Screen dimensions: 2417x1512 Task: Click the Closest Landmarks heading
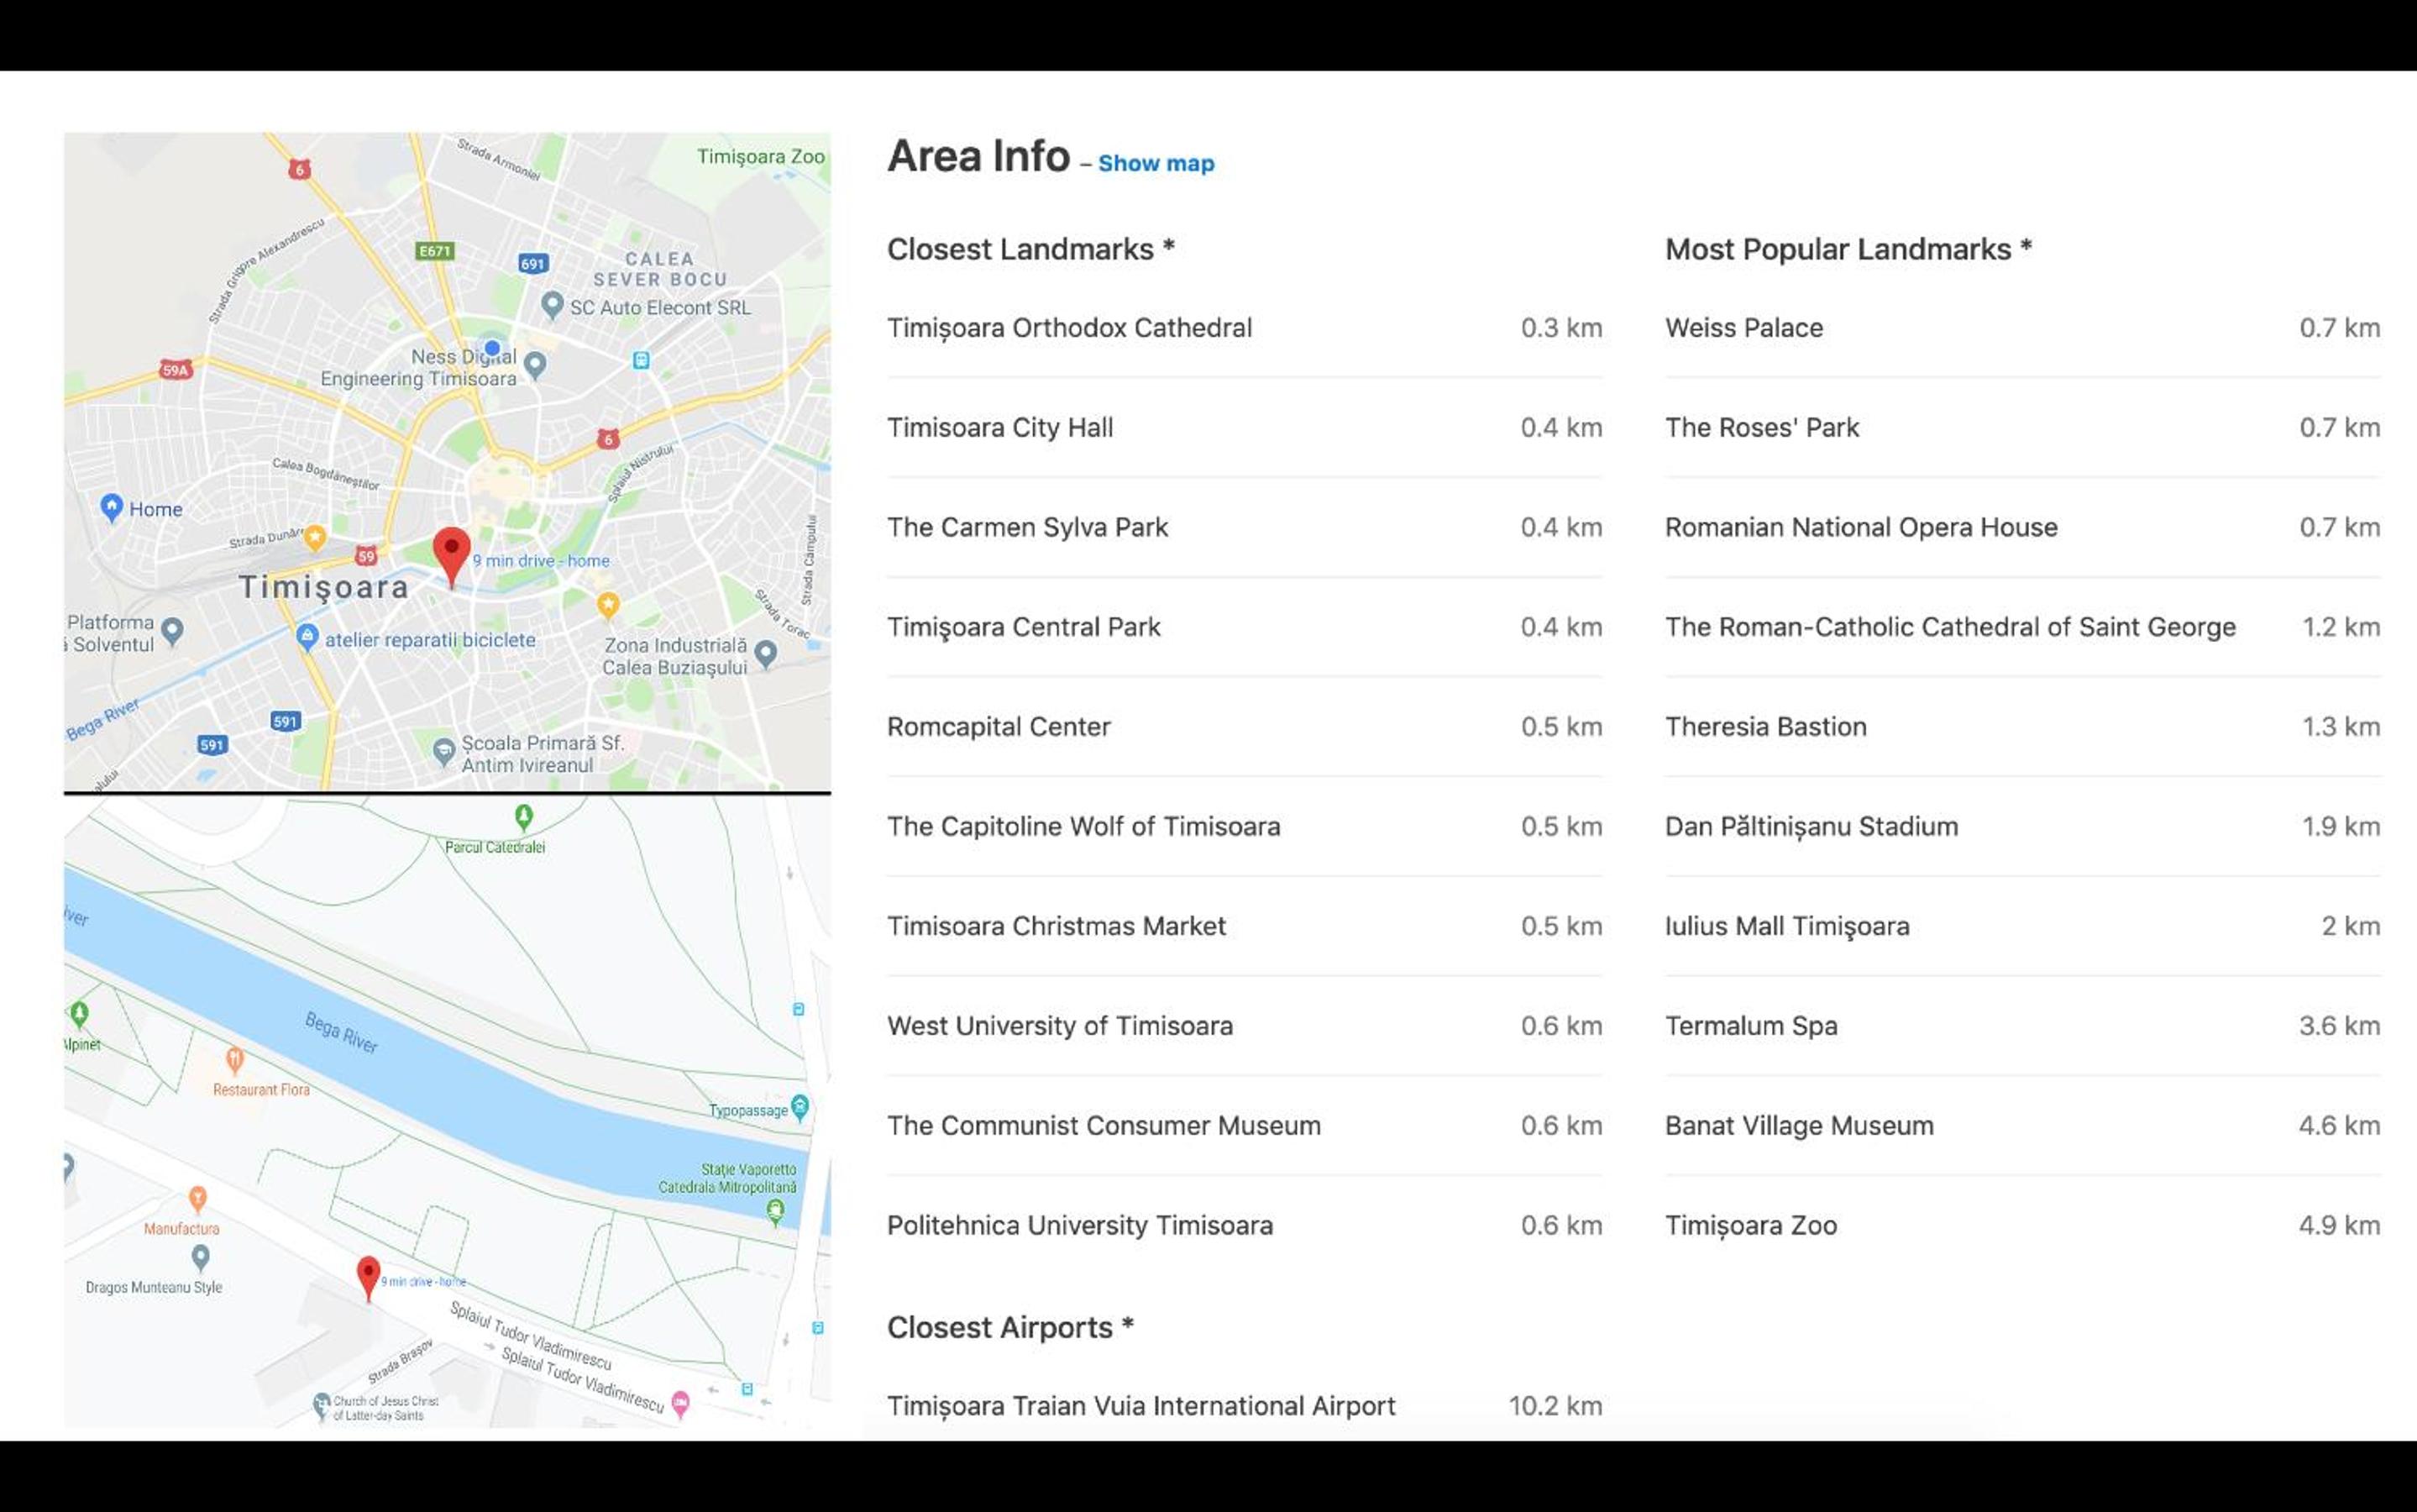(1030, 249)
